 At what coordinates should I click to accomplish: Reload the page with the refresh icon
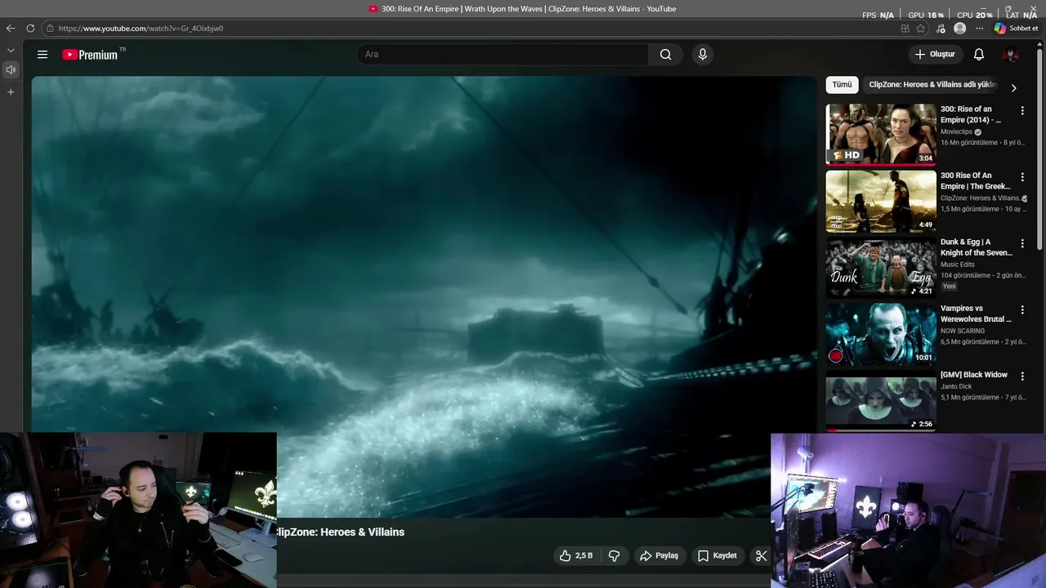pyautogui.click(x=30, y=29)
